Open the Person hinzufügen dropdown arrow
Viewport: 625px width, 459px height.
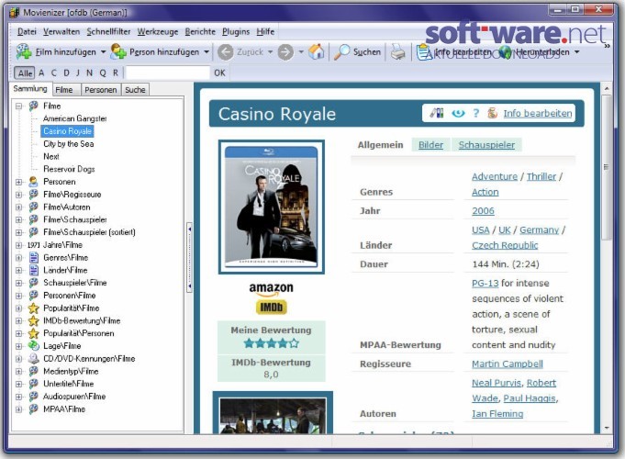206,52
